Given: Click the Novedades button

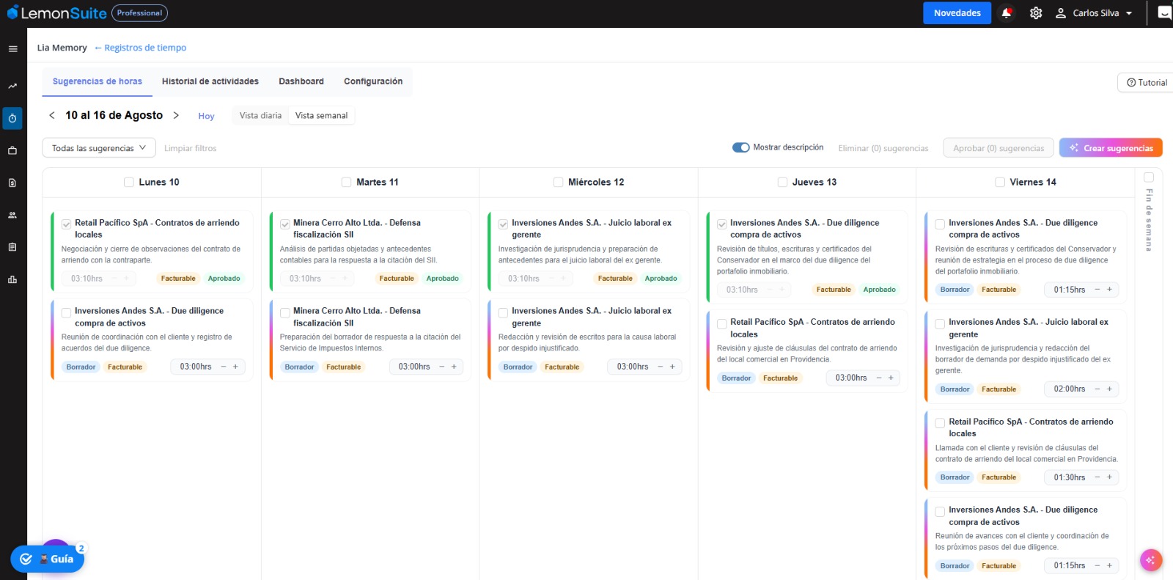Looking at the screenshot, I should pyautogui.click(x=957, y=13).
